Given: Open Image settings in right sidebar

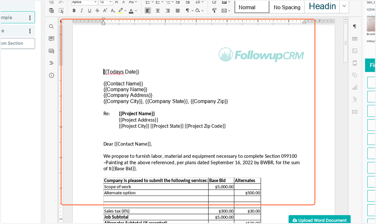Looking at the screenshot, I should coord(355,51).
